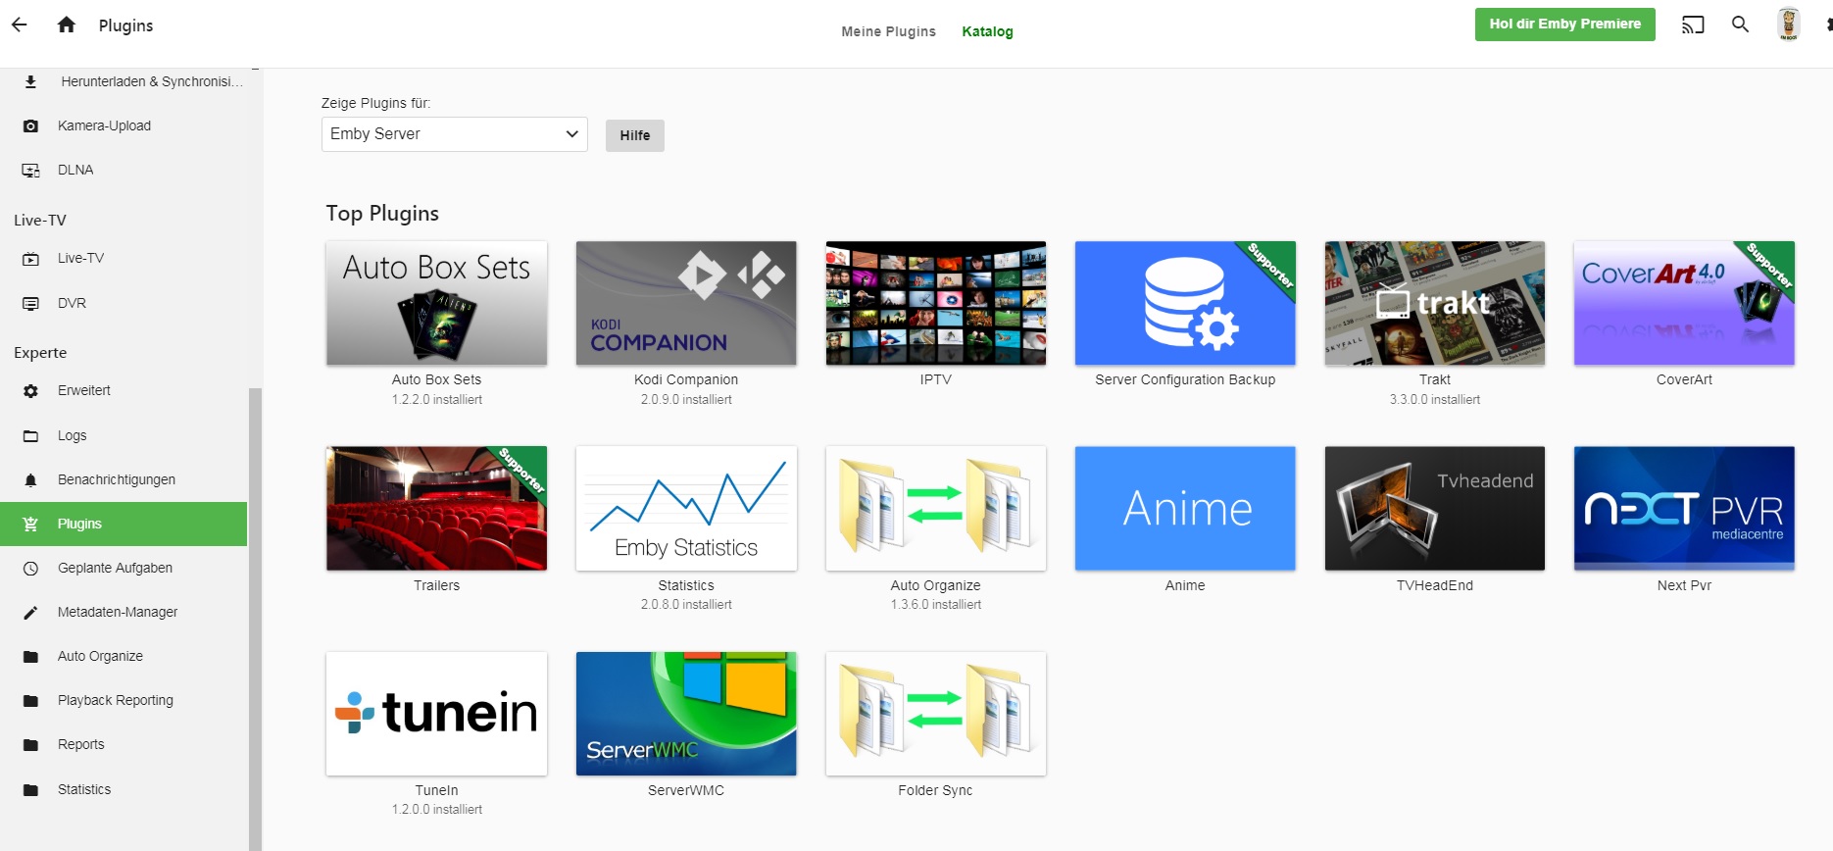
Task: Open the Anime plugin thumbnail
Action: 1185,509
